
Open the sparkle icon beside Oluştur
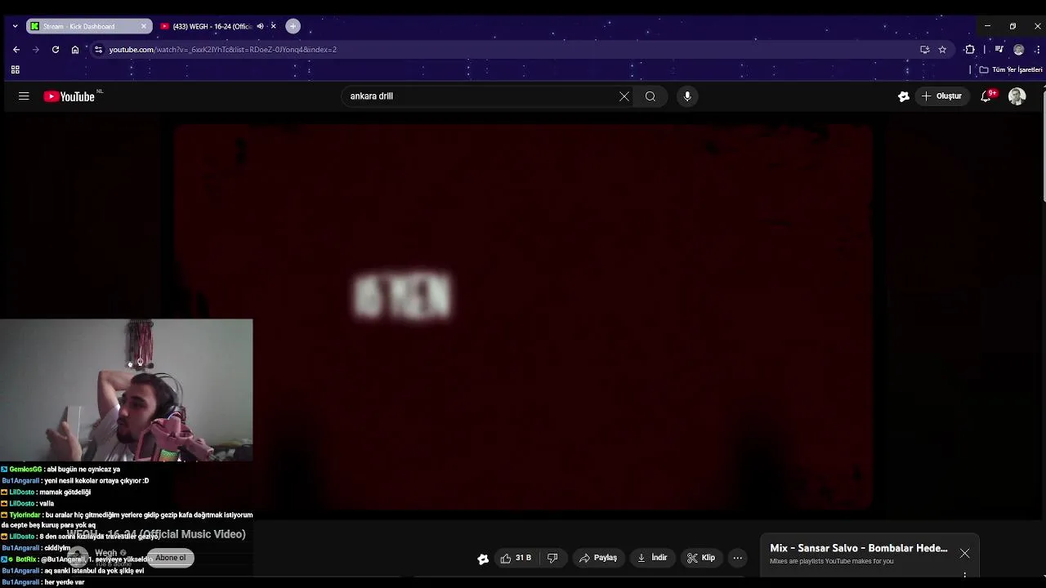coord(904,96)
